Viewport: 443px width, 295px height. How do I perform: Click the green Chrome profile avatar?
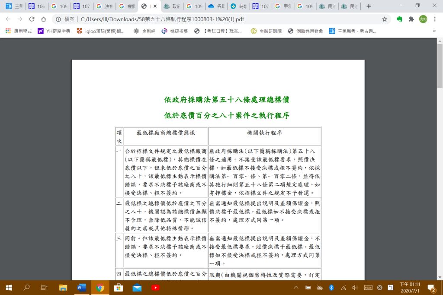[x=423, y=19]
